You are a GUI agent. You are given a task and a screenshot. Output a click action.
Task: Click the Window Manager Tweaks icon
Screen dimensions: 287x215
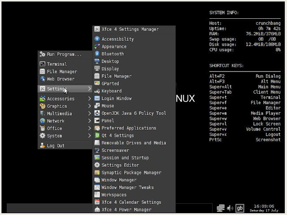pyautogui.click(x=97, y=187)
